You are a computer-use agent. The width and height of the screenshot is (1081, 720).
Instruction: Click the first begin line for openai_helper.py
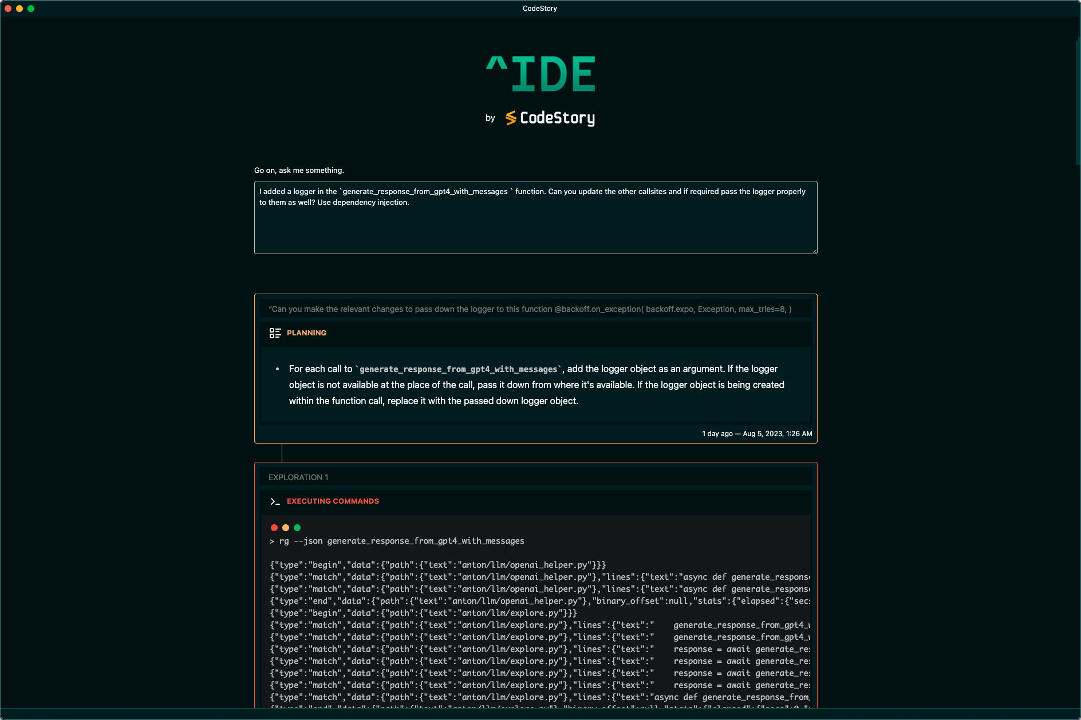coord(438,565)
